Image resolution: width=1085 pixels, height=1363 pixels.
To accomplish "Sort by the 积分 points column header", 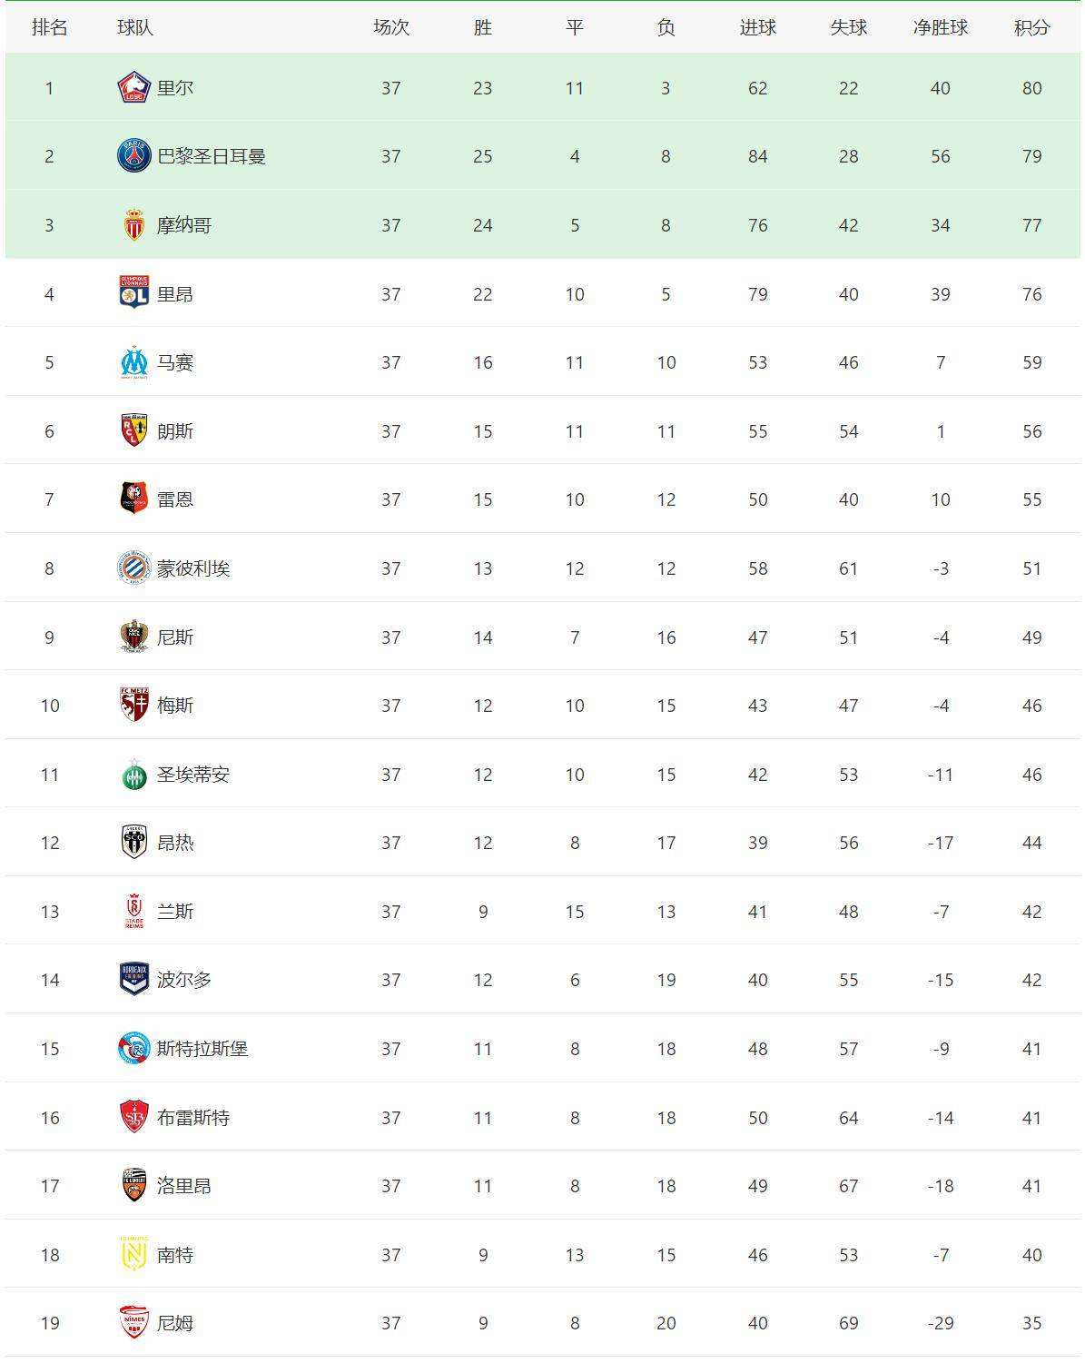I will click(x=1031, y=27).
